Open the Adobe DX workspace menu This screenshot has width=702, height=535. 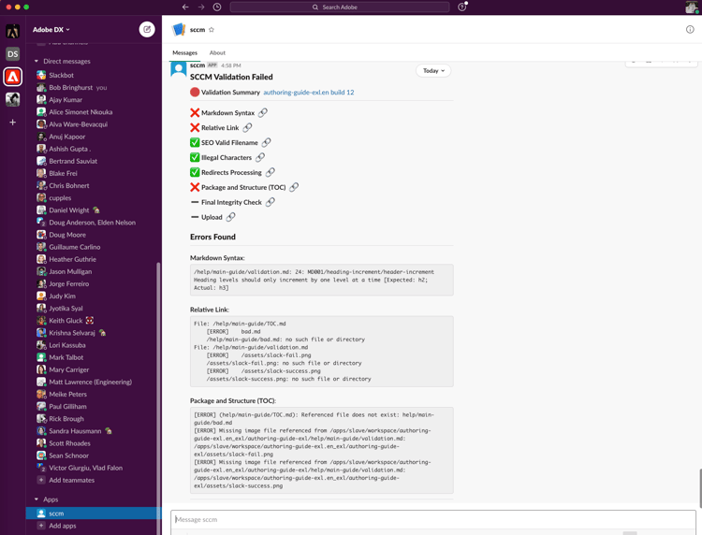tap(51, 30)
